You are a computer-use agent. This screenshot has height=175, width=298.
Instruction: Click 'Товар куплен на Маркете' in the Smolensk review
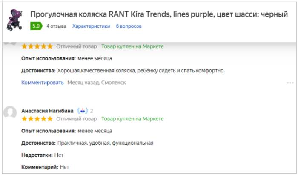point(132,46)
